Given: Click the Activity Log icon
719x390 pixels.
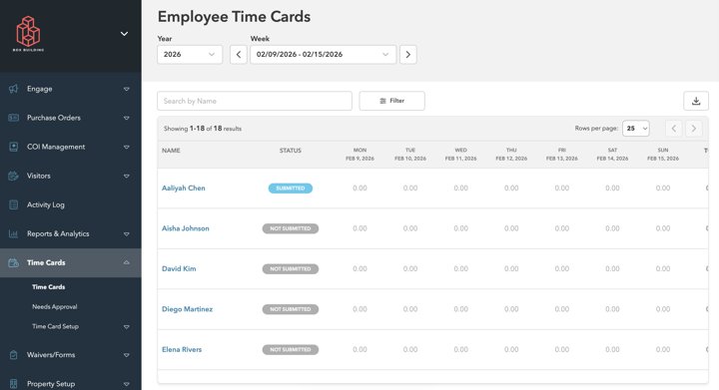Looking at the screenshot, I should coord(14,204).
